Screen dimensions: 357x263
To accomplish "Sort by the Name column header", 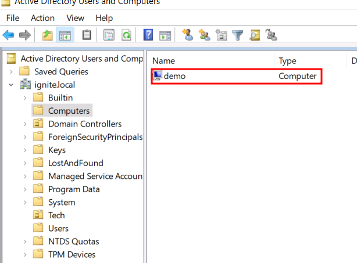I will [210, 61].
